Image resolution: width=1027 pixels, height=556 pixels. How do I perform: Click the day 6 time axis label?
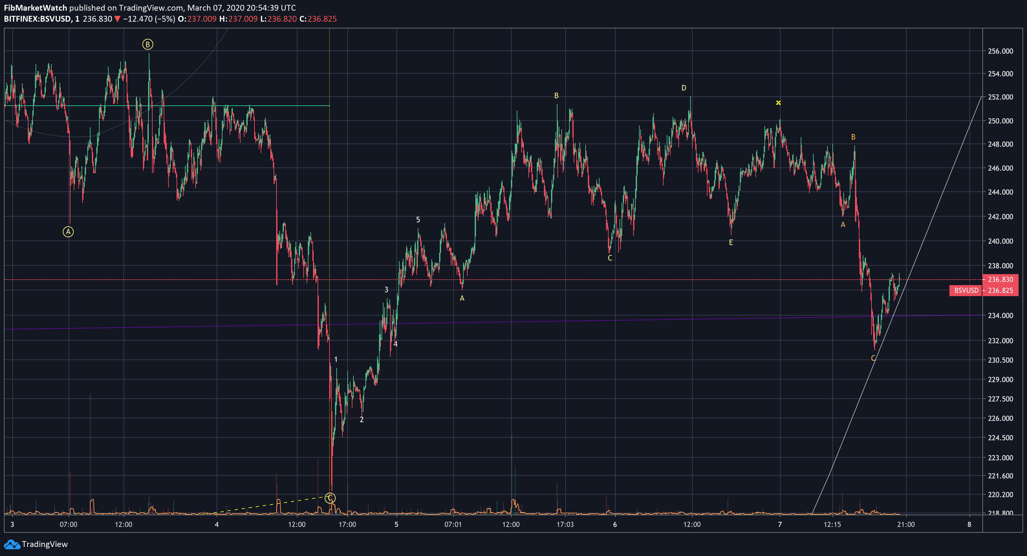click(615, 525)
